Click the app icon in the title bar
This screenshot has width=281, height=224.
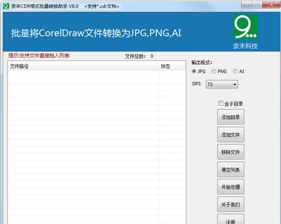(6, 6)
